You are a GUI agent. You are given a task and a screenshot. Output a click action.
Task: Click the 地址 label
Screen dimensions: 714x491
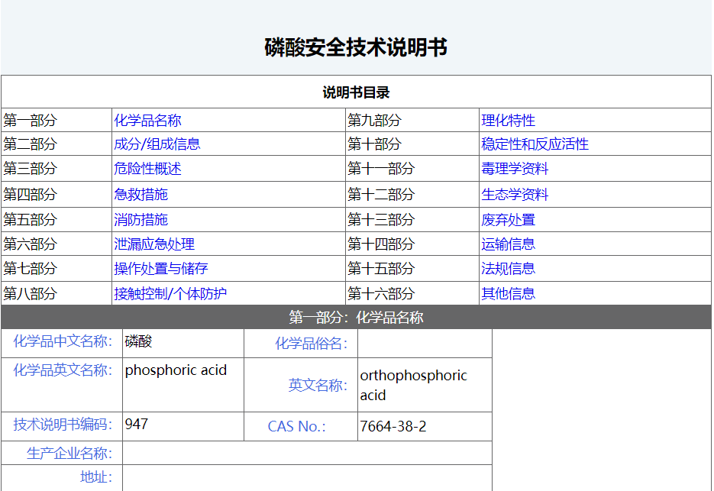click(x=96, y=477)
